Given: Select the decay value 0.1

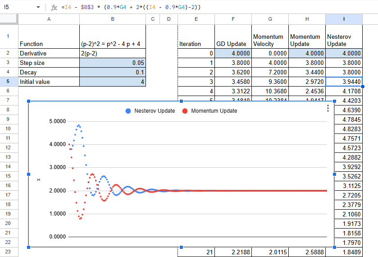Looking at the screenshot, I should [x=113, y=72].
